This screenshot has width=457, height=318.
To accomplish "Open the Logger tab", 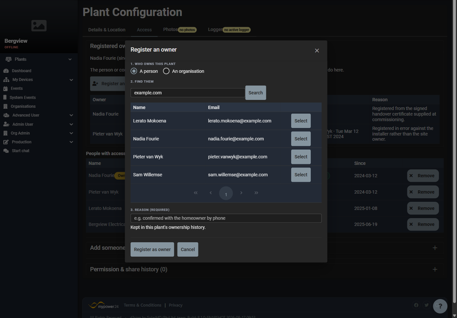I will point(229,30).
